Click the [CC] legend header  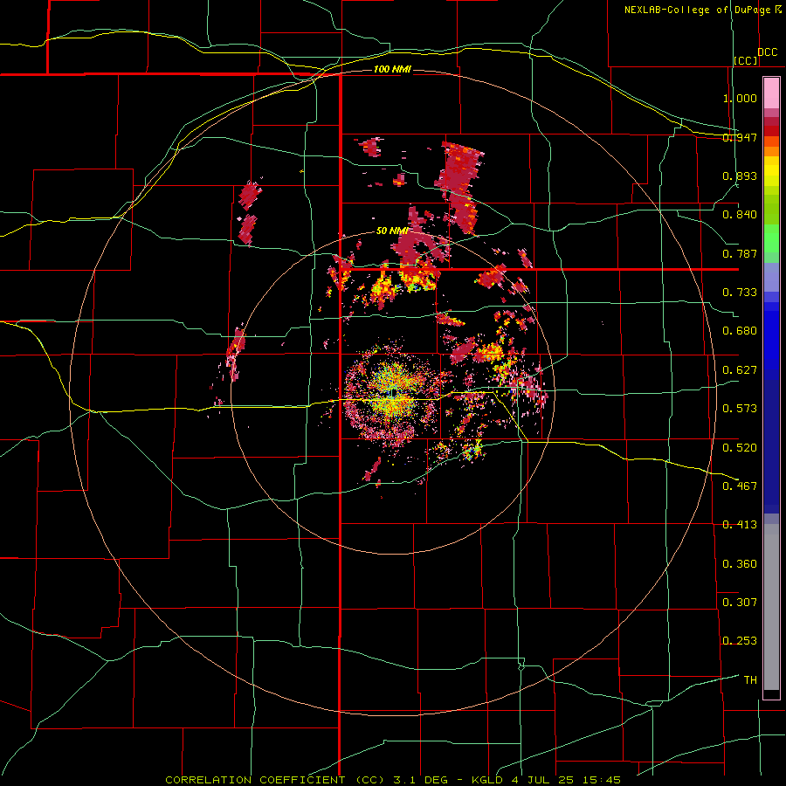[746, 60]
